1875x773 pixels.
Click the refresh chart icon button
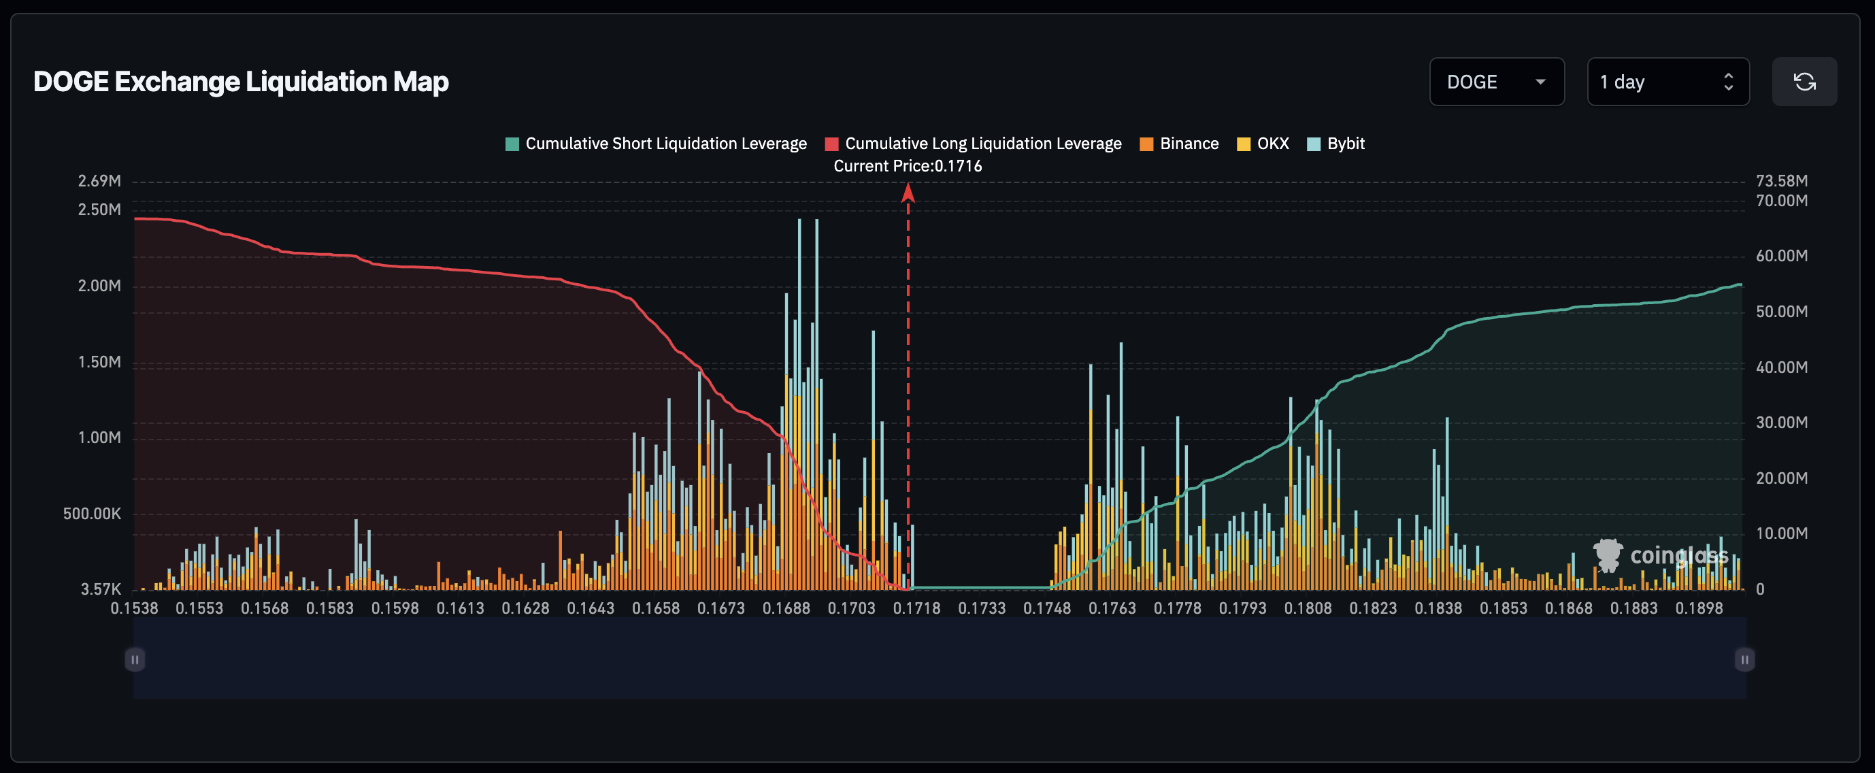(x=1804, y=82)
